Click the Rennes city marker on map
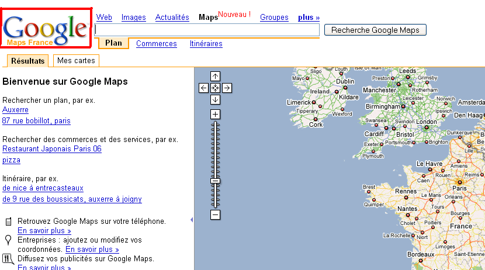 406,198
